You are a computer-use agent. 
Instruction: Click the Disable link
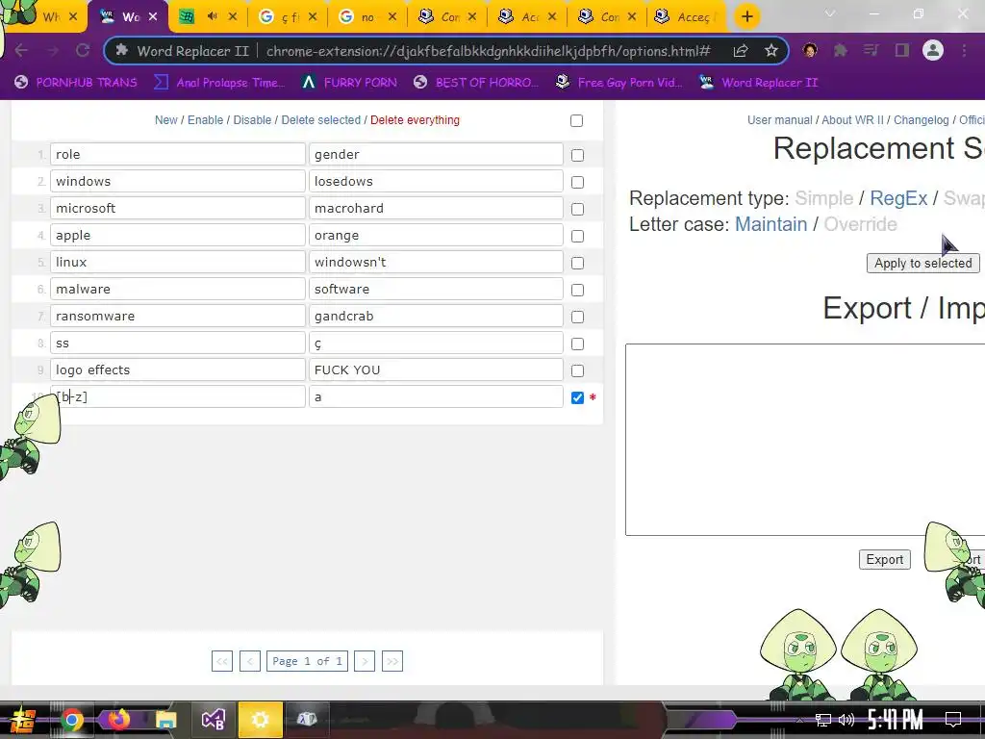pyautogui.click(x=252, y=120)
